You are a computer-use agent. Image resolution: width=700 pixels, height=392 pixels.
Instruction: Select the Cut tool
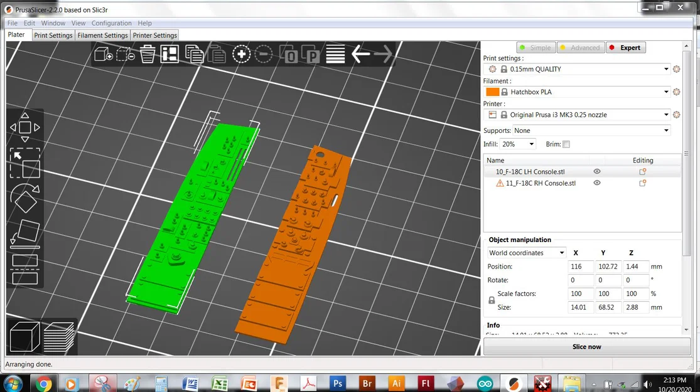coord(25,269)
